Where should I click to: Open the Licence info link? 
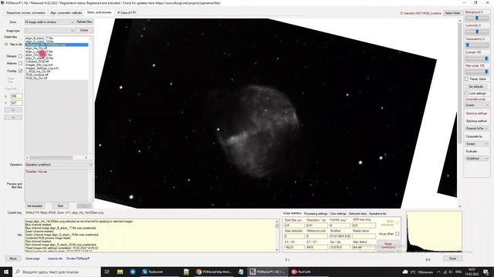tap(55, 259)
